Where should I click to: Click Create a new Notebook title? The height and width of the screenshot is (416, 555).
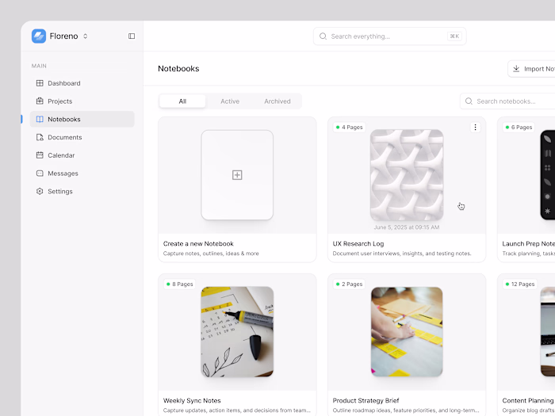point(198,244)
